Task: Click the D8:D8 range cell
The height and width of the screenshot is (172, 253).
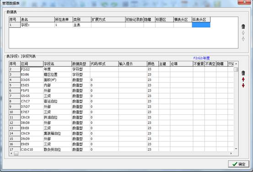Action: coord(32,123)
